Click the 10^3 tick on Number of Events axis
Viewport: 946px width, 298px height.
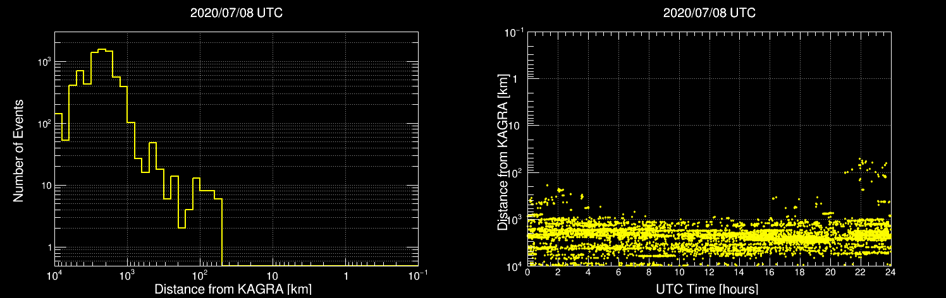tap(44, 62)
